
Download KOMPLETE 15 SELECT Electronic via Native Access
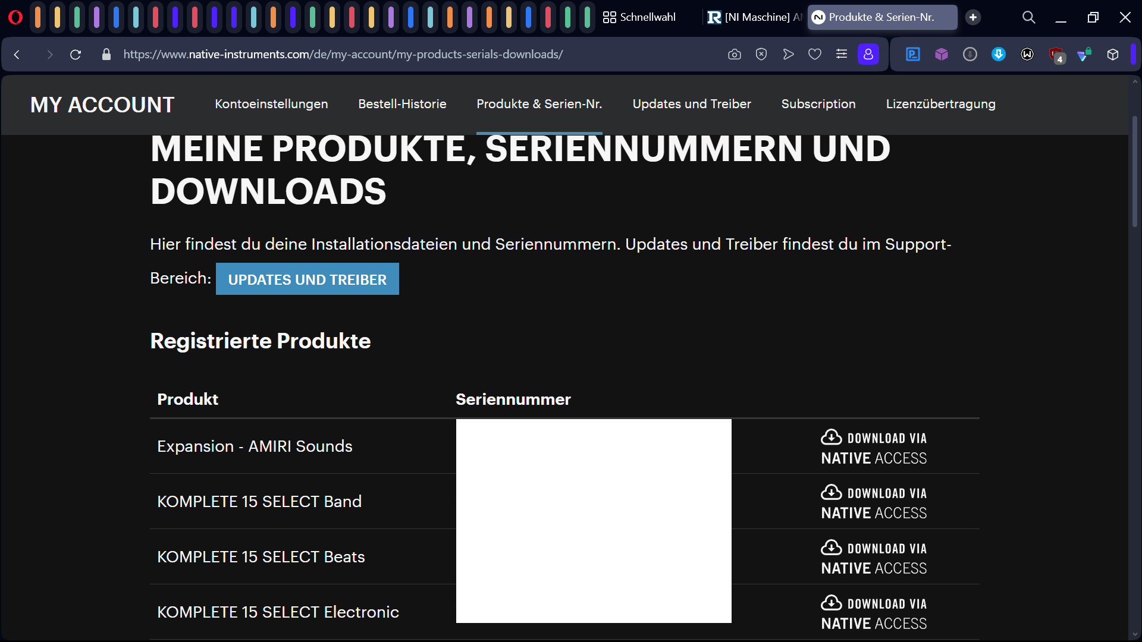point(874,613)
